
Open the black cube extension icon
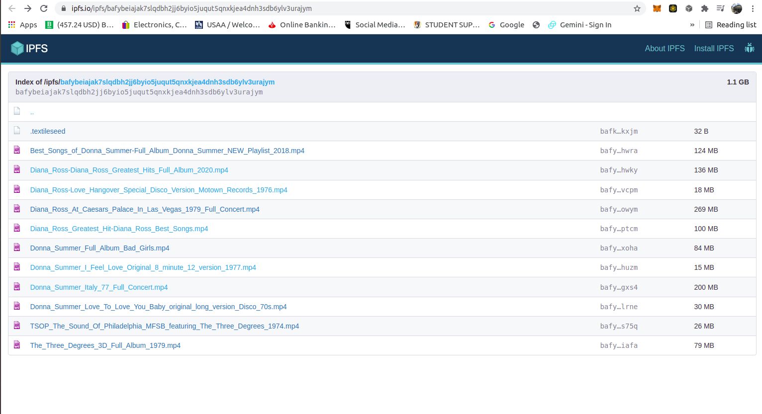(x=689, y=8)
